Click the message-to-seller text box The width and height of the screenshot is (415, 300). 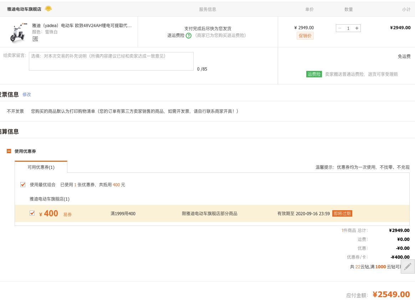pyautogui.click(x=111, y=61)
